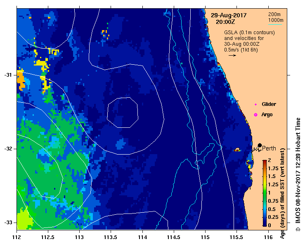
Task: Click the latitude axis label '-33'
Action: 8,223
